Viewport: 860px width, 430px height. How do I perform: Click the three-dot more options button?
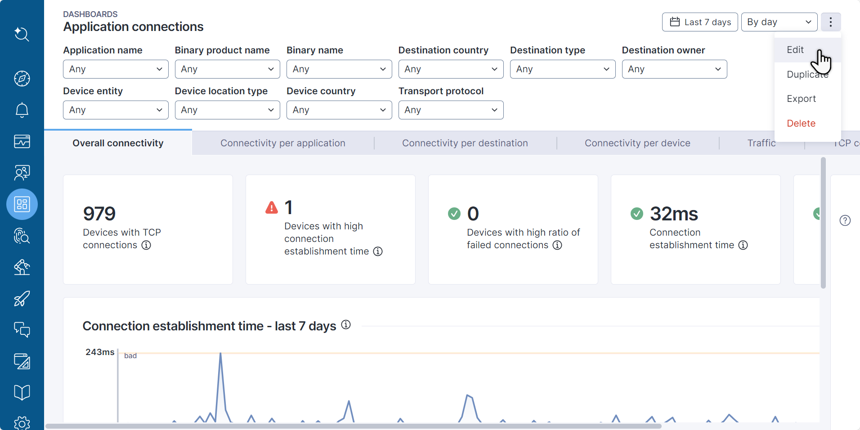pyautogui.click(x=830, y=22)
